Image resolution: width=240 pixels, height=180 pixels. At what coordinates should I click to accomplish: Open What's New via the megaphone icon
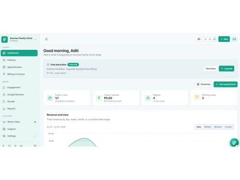(4, 122)
